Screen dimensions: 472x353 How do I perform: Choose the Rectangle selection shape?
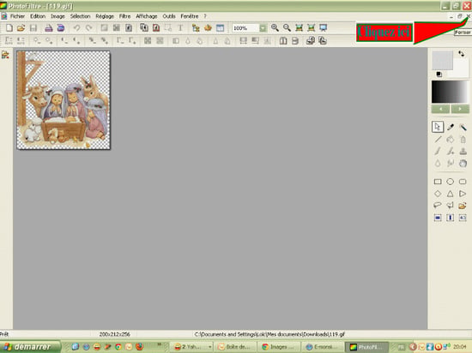click(438, 182)
